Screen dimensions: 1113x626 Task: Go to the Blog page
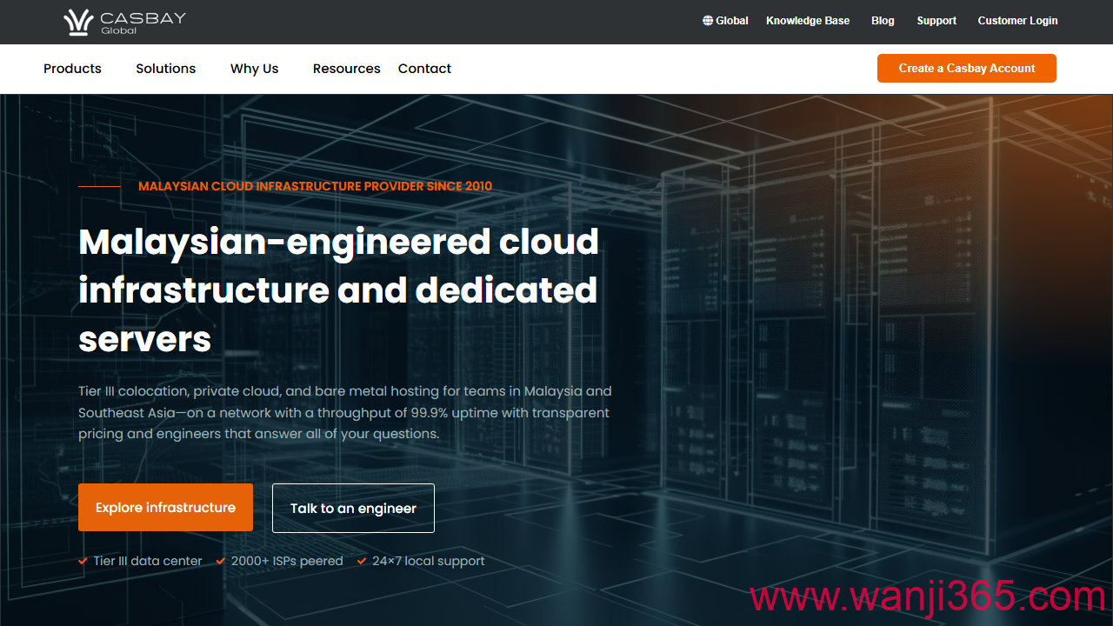point(883,21)
